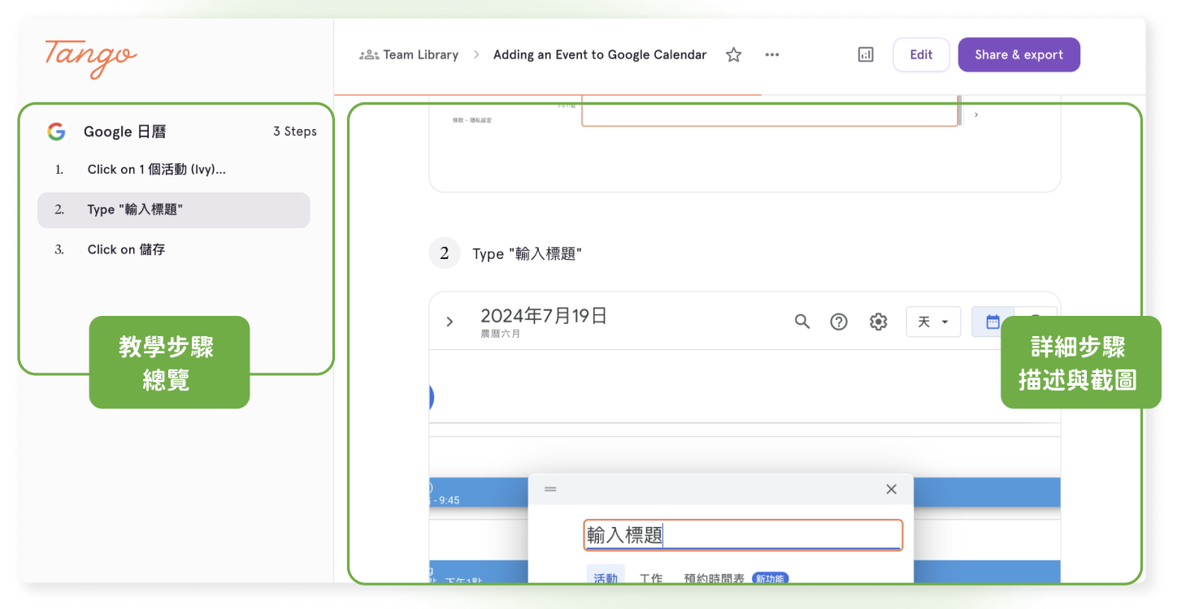Select step 2 Type "輸入標題" in sidebar

pos(173,209)
